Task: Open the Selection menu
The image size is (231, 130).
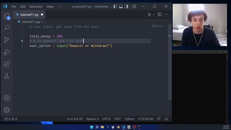Action: point(36,6)
